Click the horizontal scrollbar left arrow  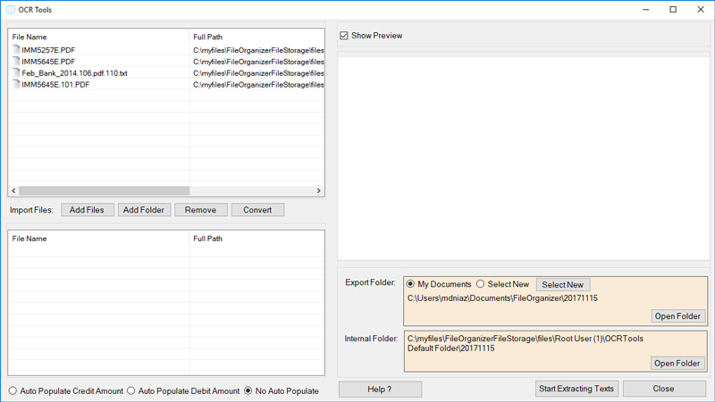pyautogui.click(x=13, y=190)
